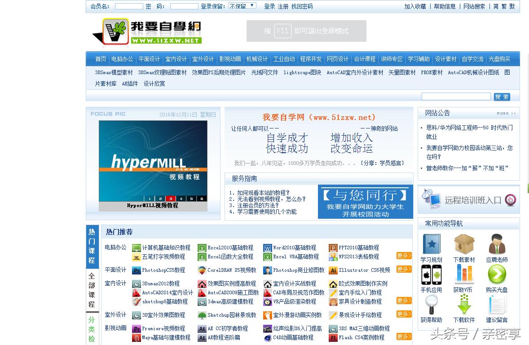Open the 平面设计 navigation menu
Screen dimensions: 529x345
[x=149, y=59]
